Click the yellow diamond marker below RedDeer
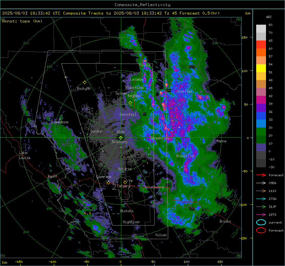 coord(130,103)
